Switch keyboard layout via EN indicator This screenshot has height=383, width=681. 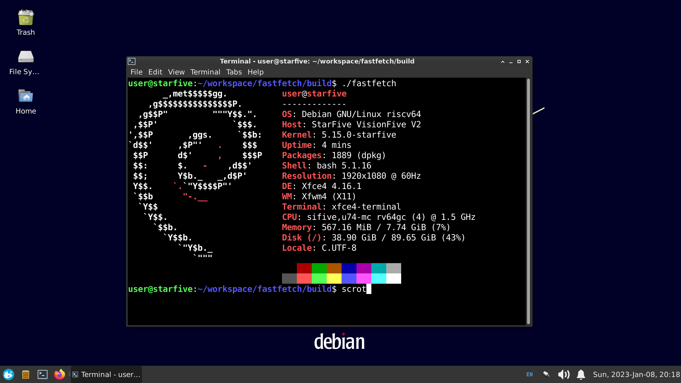coord(530,374)
